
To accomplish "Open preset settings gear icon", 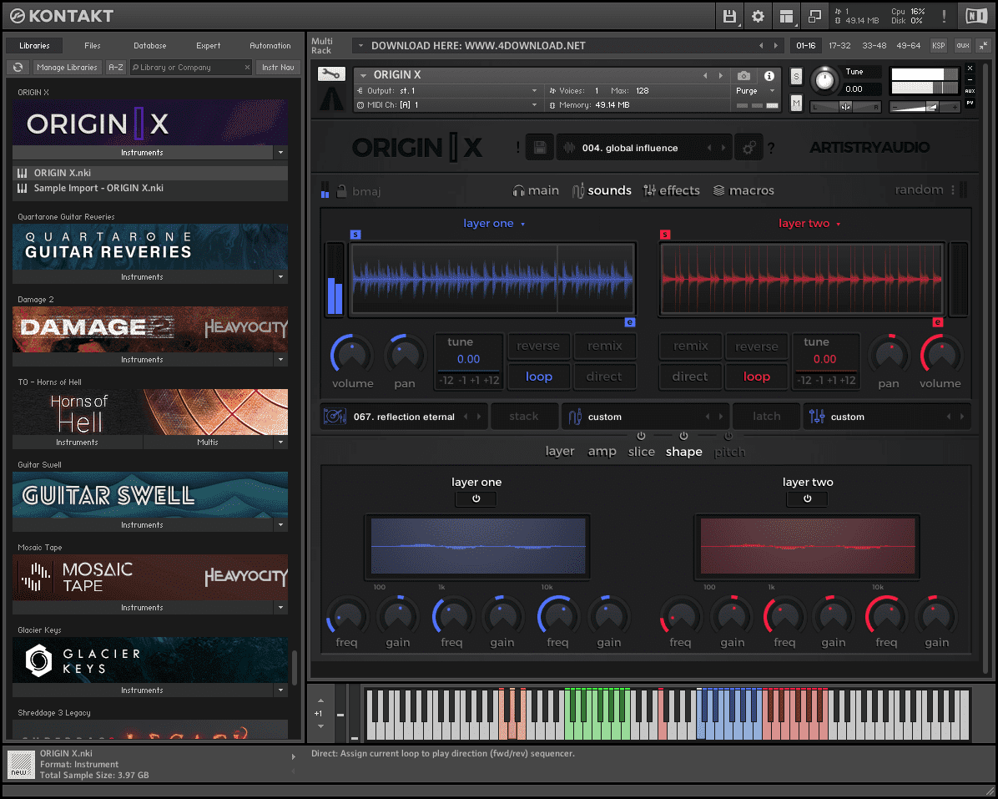I will click(748, 148).
